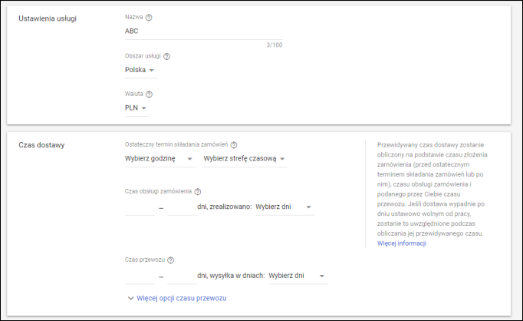The image size is (523, 321).
Task: Click minimum order handling days field
Action: point(140,207)
